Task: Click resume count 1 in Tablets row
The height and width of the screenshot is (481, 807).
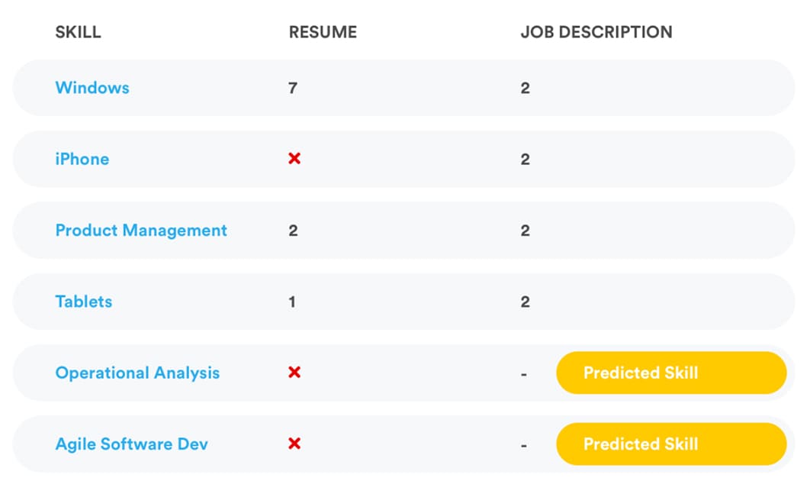Action: 292,302
